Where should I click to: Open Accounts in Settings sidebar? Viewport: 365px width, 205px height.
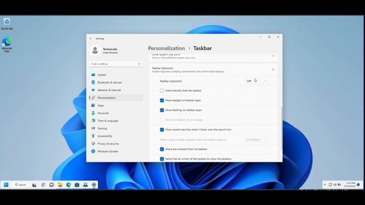(116, 113)
